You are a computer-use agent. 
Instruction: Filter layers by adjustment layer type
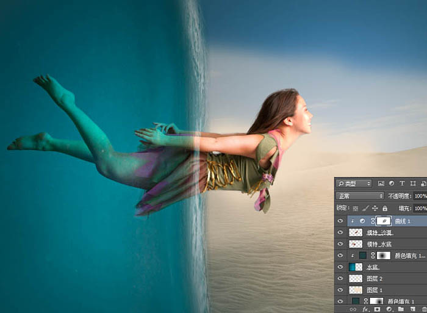pyautogui.click(x=392, y=183)
